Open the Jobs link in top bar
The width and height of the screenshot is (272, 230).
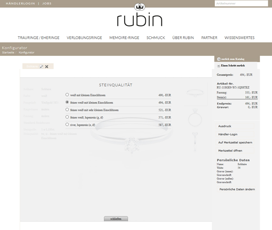point(47,4)
